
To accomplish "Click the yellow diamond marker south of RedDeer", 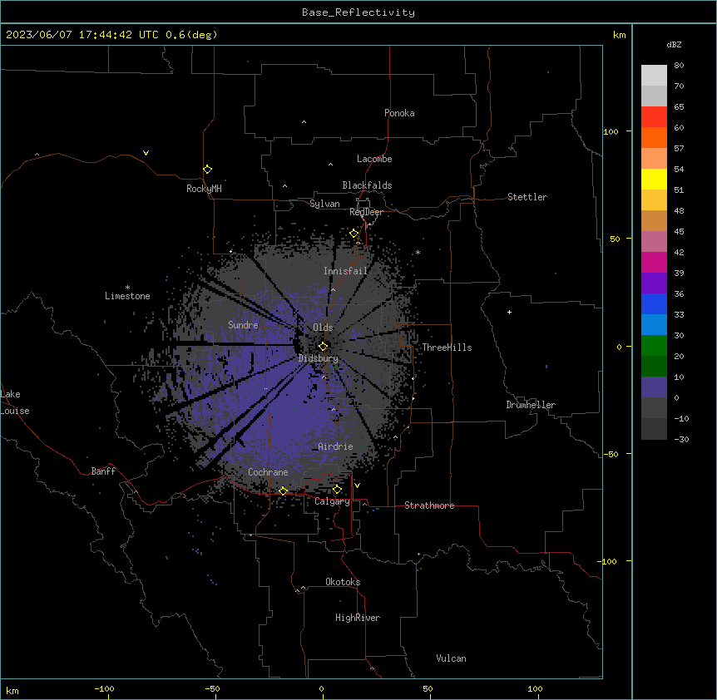I will coord(354,234).
